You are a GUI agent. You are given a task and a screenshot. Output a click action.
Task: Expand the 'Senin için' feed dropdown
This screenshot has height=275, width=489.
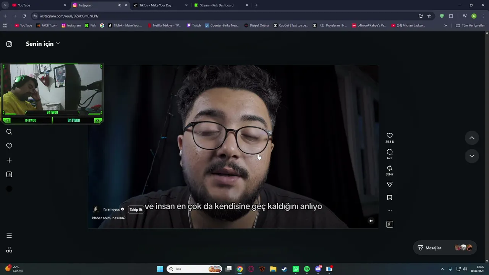[43, 44]
